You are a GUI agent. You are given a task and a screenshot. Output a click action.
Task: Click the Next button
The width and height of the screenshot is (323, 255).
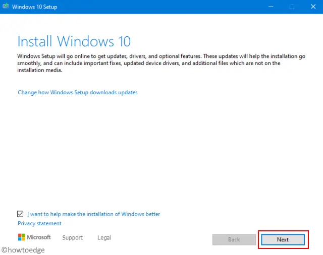(x=283, y=239)
